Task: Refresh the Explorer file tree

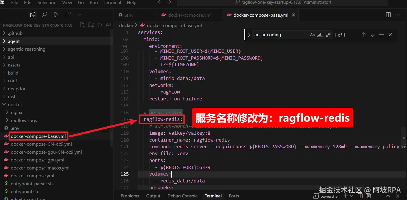Action: pos(100,25)
